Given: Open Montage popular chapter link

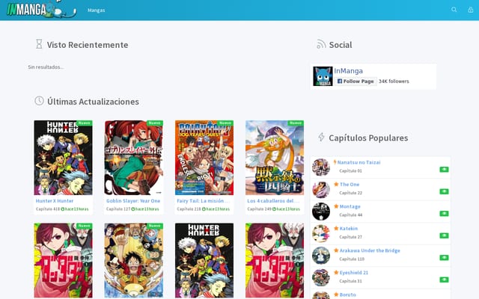Looking at the screenshot, I should [x=350, y=206].
